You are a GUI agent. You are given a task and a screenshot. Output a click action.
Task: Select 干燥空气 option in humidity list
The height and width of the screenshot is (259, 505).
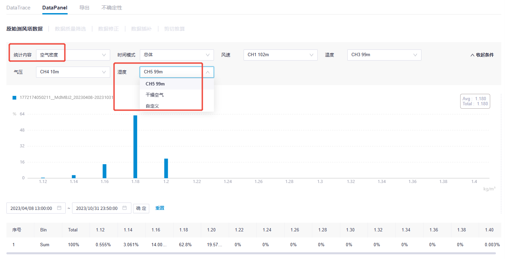coord(155,95)
